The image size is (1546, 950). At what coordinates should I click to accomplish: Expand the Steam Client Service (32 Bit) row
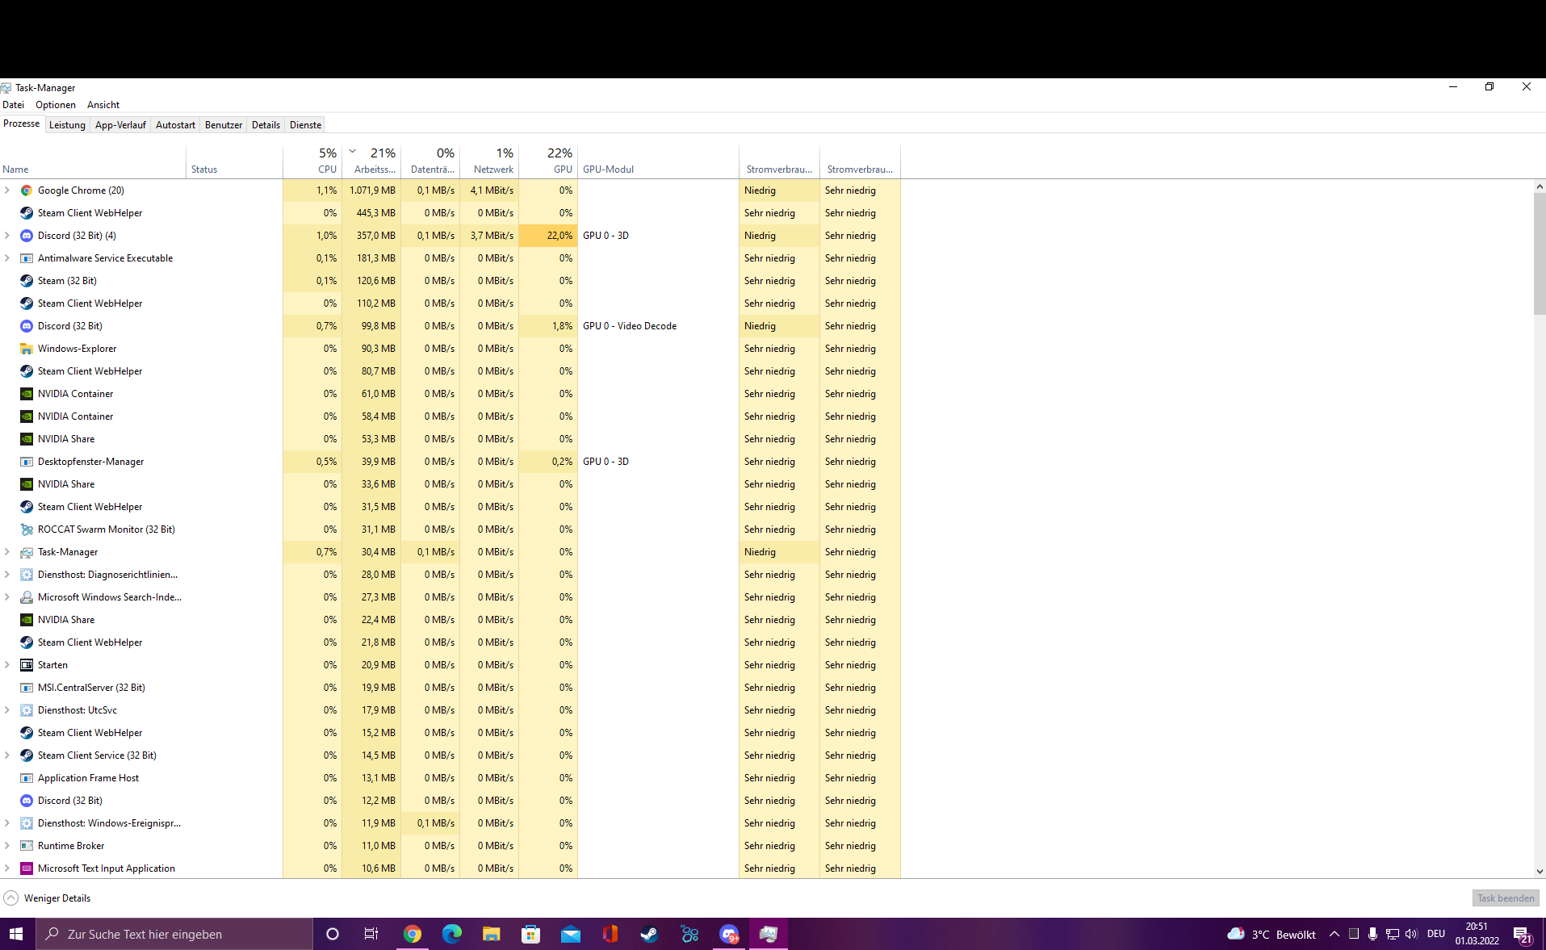(7, 755)
